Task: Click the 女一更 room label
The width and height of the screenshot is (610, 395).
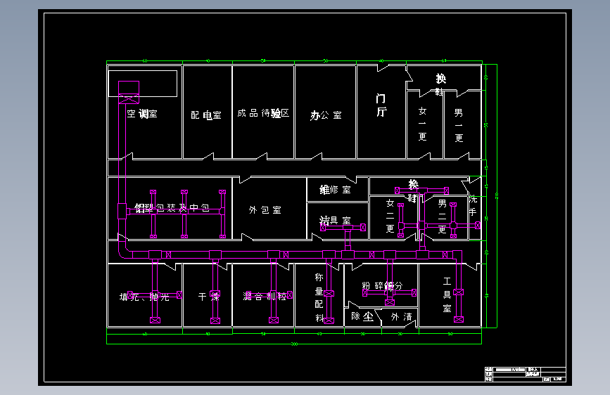Action: [422, 124]
